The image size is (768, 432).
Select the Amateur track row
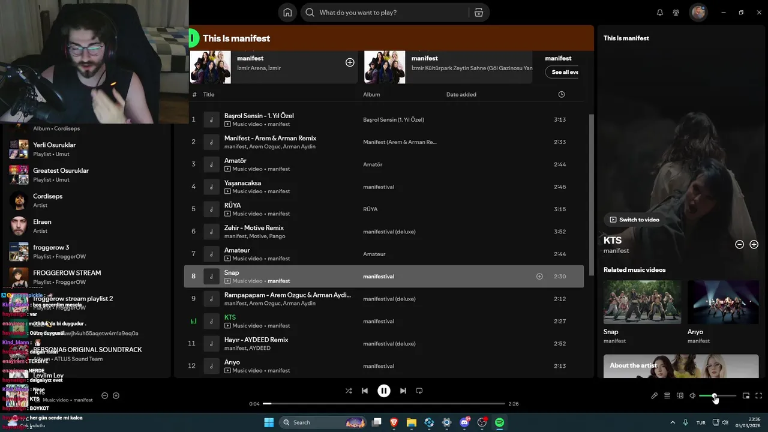(384, 254)
